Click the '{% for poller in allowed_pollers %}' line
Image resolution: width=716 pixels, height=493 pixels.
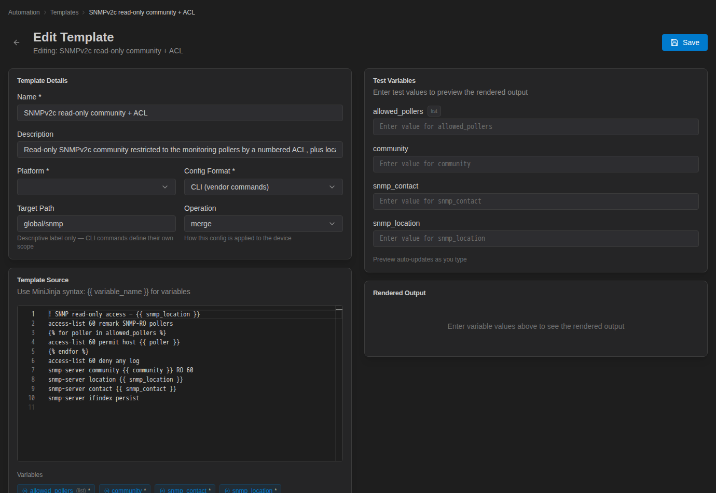(107, 333)
